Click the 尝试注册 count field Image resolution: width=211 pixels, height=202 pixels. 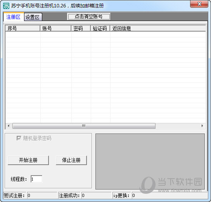[42, 195]
